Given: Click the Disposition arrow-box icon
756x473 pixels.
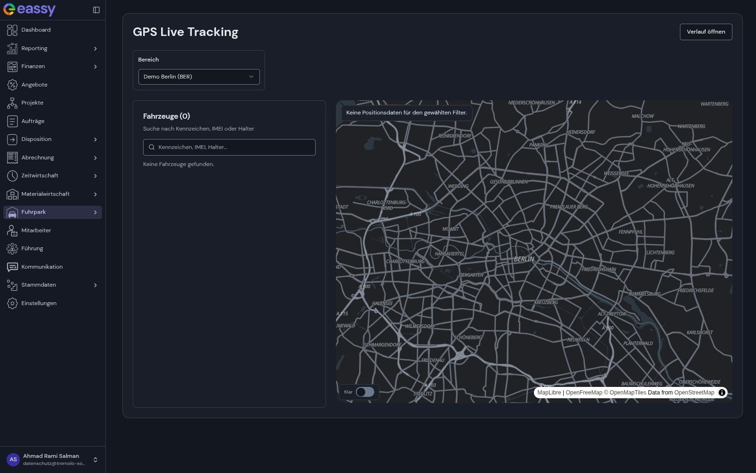Looking at the screenshot, I should (12, 139).
